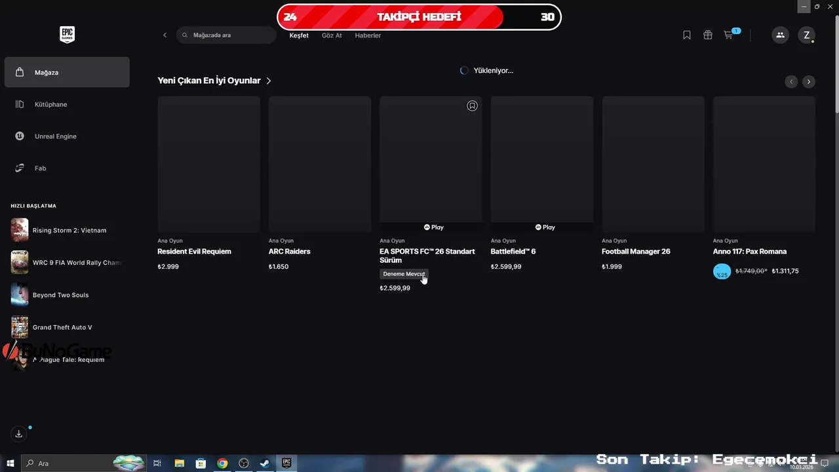Viewport: 839px width, 472px height.
Task: Click the ARC Raiders title
Action: (290, 252)
